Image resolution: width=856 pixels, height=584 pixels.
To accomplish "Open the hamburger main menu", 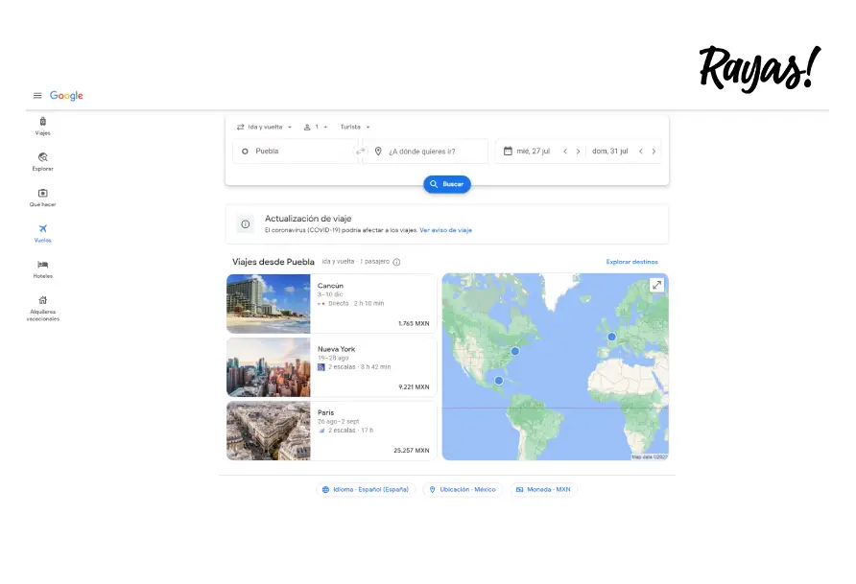I will [37, 96].
